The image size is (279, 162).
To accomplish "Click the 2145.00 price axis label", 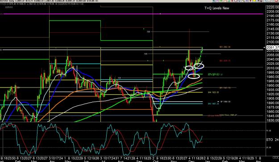I will point(273,29).
